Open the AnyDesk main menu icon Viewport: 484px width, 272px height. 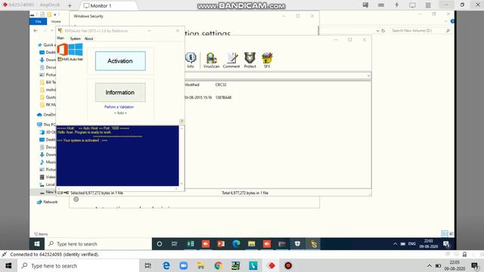coord(428,5)
